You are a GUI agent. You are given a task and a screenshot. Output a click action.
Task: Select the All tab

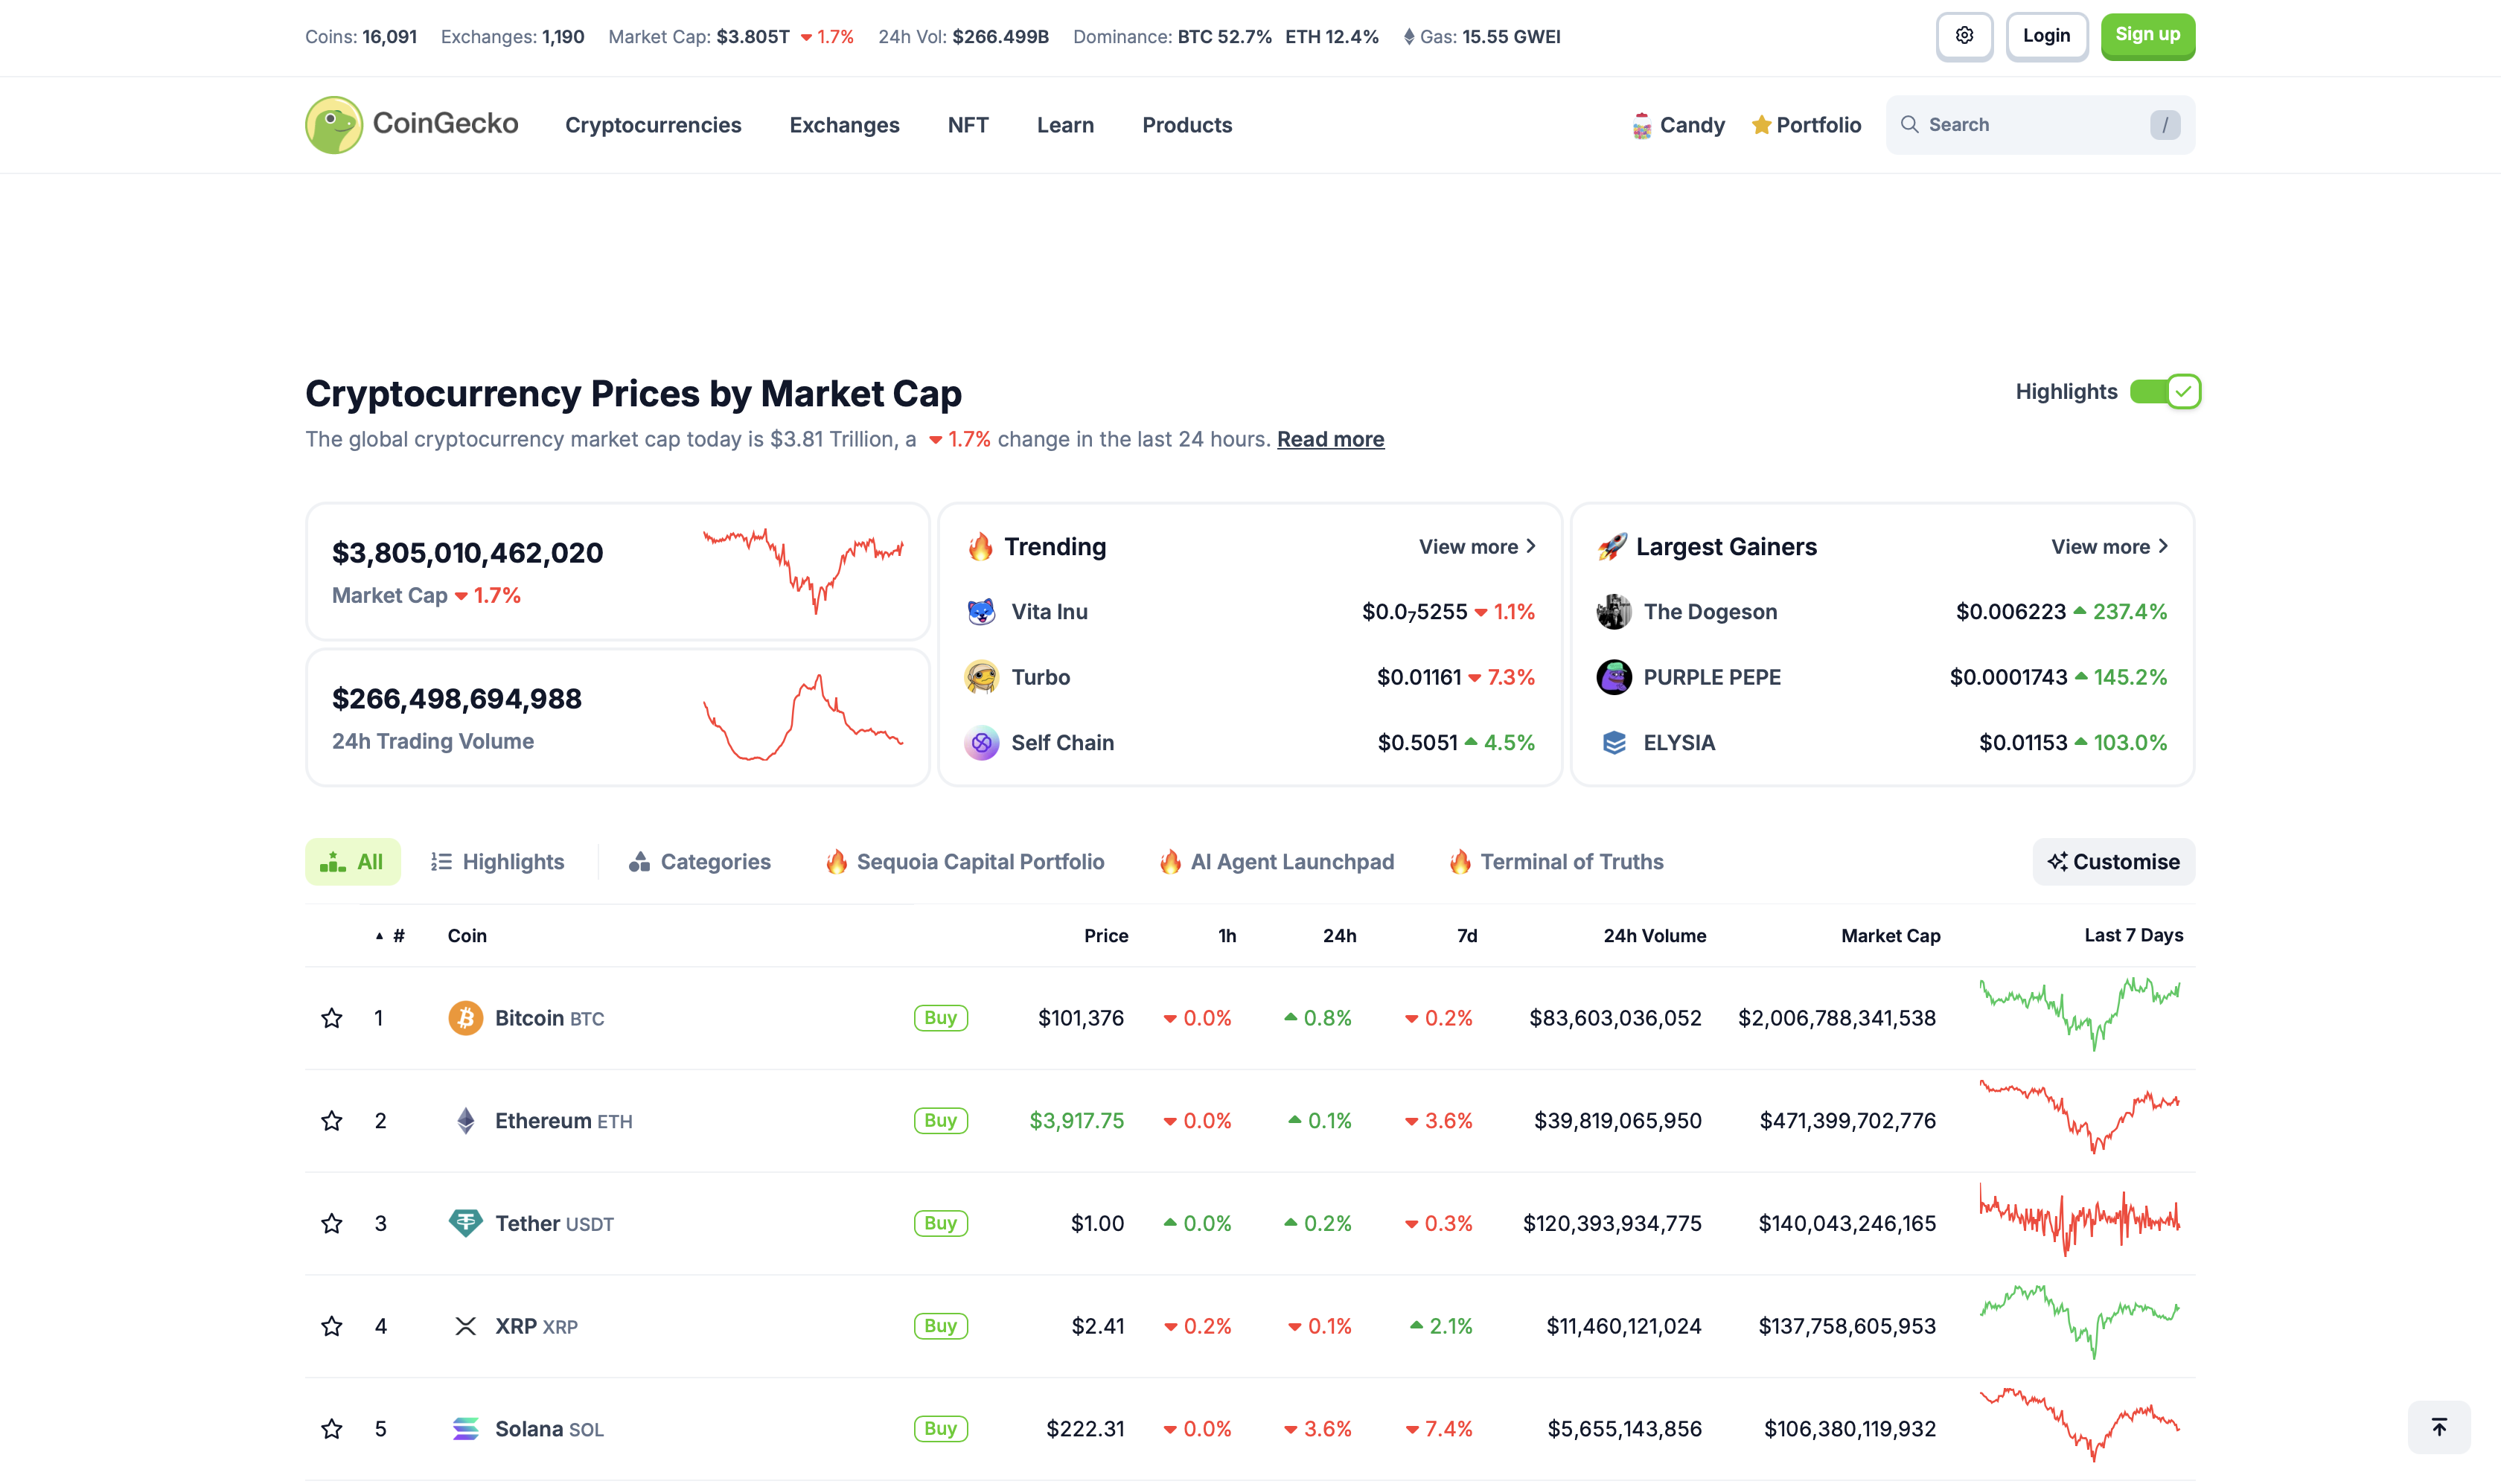[352, 862]
